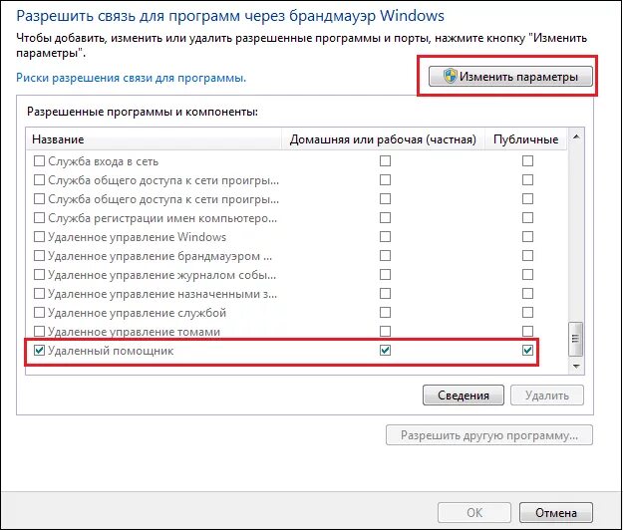Click the shield icon on Изменить параметры
Screen dimensions: 623x530
point(450,76)
